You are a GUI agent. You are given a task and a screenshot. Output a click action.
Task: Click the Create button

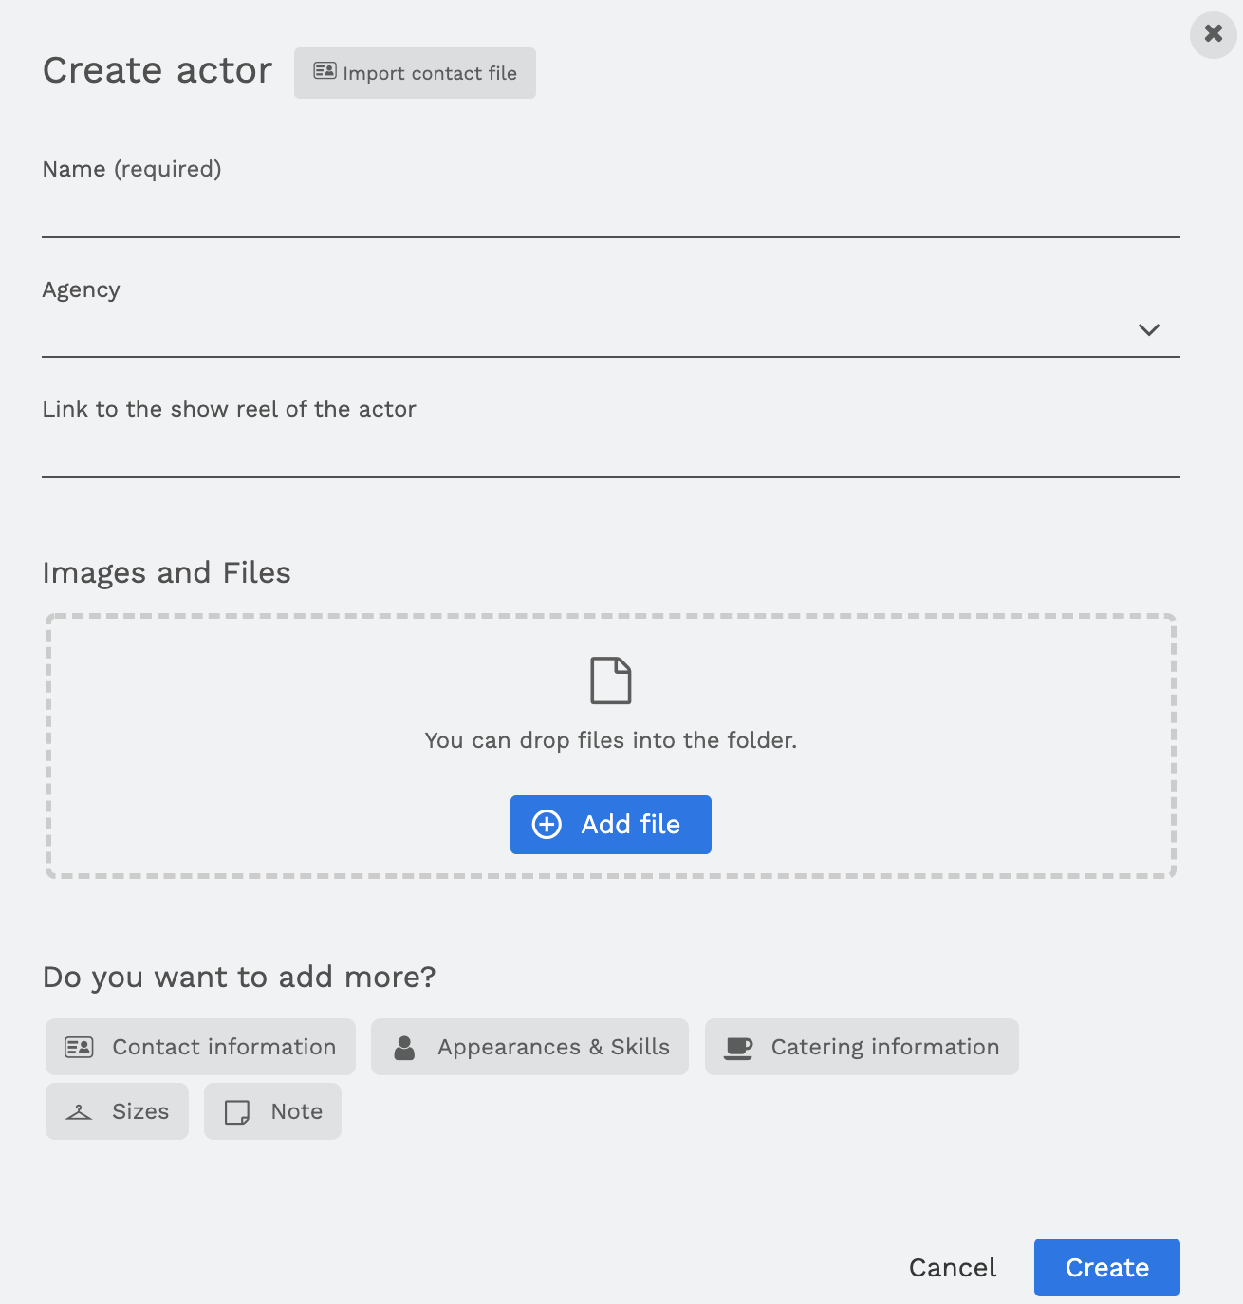click(x=1107, y=1268)
